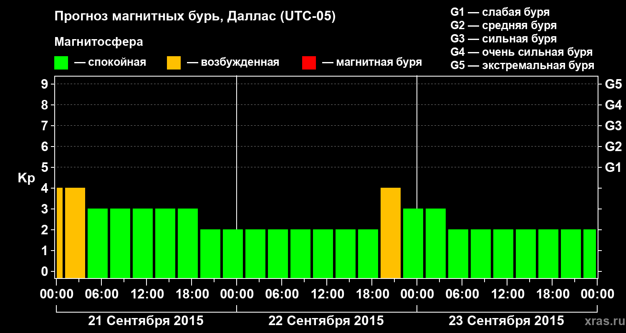626x333 pixels.
Task: Click the G5 label on the right axis
Action: [613, 84]
